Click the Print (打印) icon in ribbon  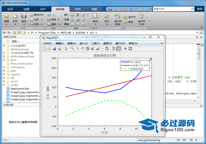tap(31, 24)
